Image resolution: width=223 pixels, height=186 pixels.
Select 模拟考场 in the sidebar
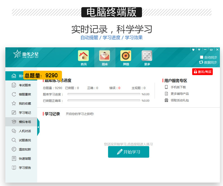[21, 122]
